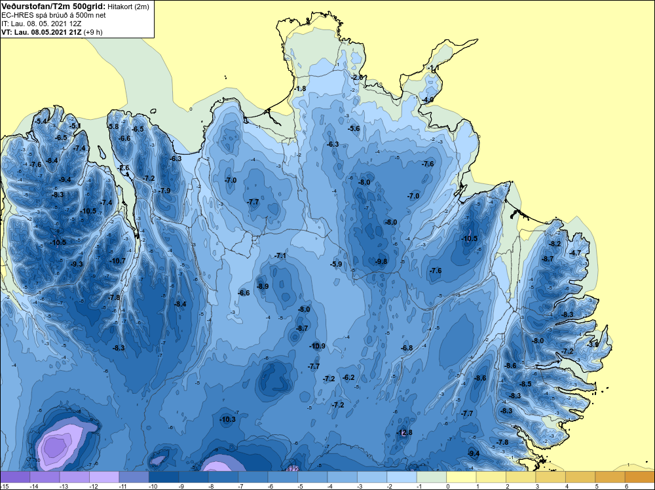Click the -6.2 temperature value
This screenshot has height=490, width=655.
point(348,377)
